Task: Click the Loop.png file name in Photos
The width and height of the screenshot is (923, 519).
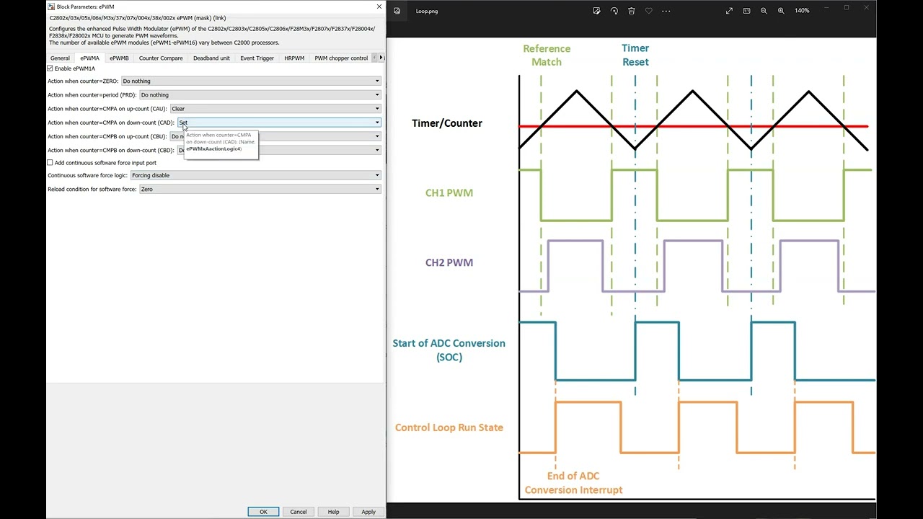Action: click(x=427, y=11)
